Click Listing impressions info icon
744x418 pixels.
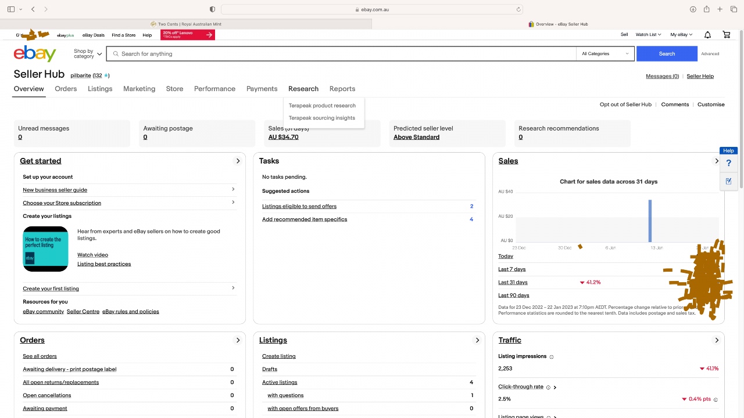[x=552, y=356]
